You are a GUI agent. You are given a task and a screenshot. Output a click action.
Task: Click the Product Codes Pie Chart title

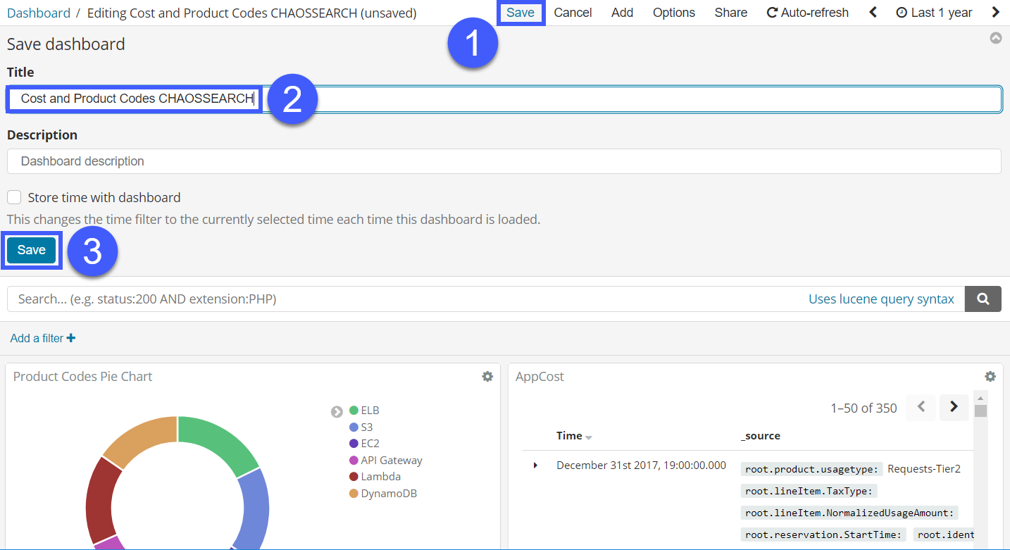[x=82, y=377]
